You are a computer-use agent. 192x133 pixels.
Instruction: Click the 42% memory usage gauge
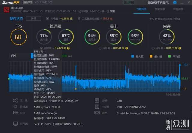[167, 37]
